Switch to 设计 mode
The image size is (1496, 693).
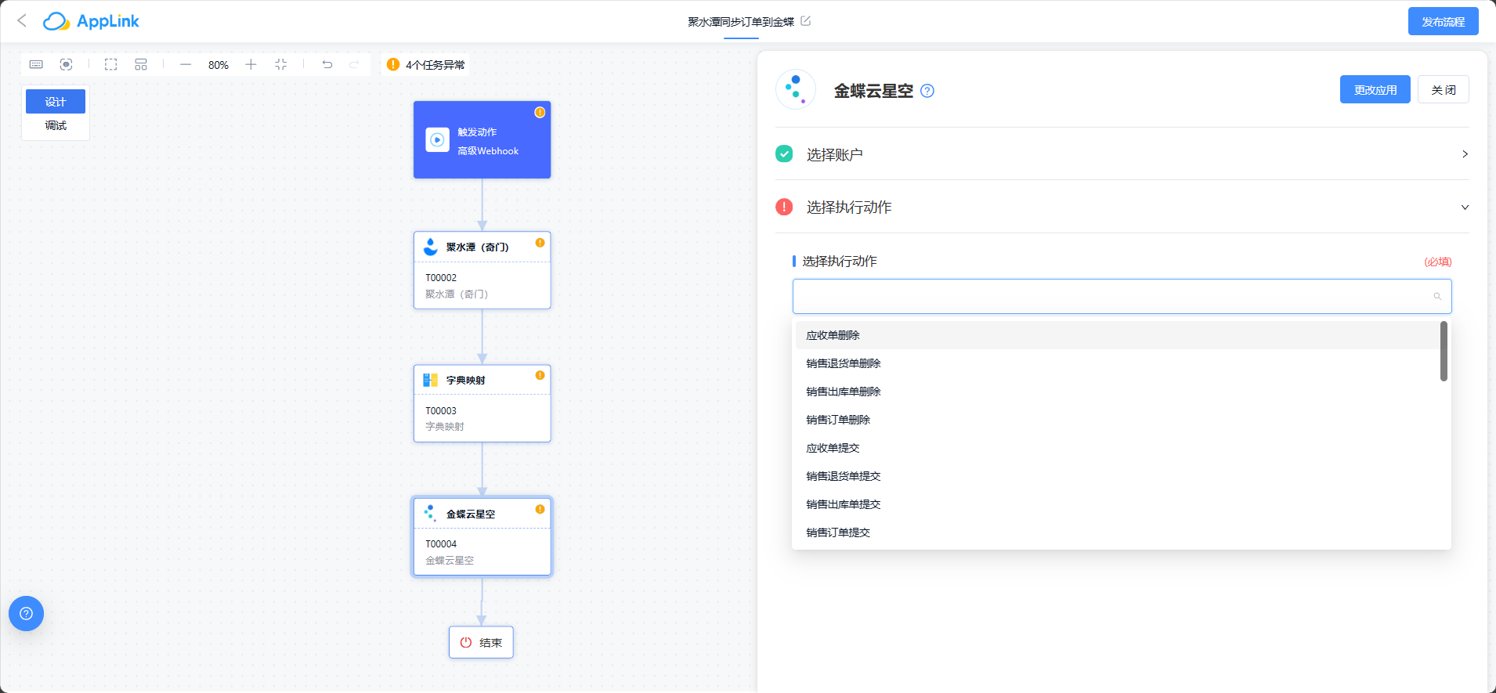56,102
